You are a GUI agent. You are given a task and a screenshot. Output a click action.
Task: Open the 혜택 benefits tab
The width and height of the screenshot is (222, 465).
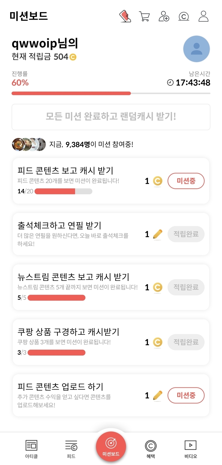151,449
